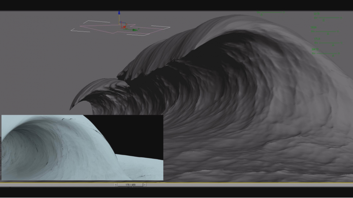The height and width of the screenshot is (198, 353).
Task: Click the triangle handle under the leftmost green slider
Action: point(262,15)
